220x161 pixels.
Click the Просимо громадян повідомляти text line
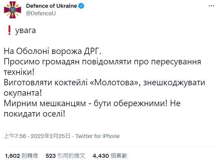click(x=103, y=62)
